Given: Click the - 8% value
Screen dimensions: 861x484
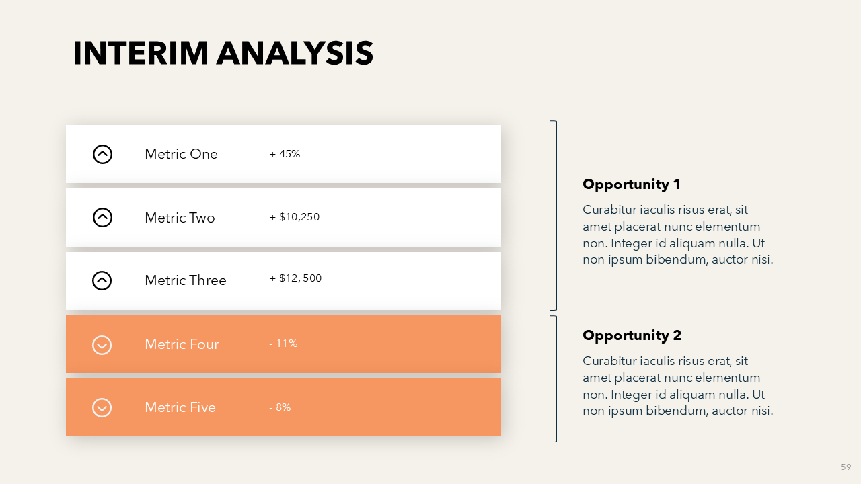Looking at the screenshot, I should point(280,407).
